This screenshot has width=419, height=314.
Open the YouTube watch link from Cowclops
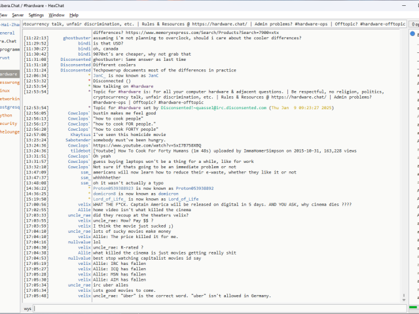point(147,145)
